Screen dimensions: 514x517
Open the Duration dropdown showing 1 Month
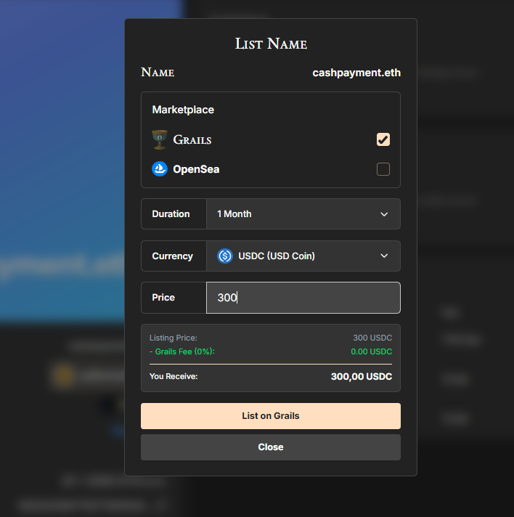(x=303, y=214)
